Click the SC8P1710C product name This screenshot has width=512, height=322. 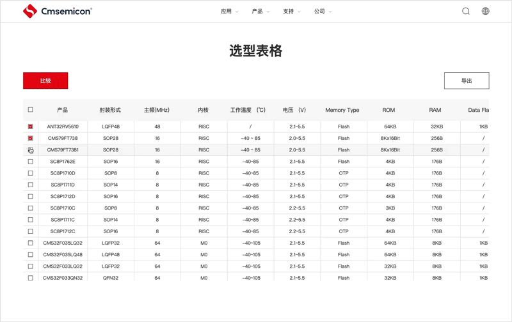coord(63,208)
